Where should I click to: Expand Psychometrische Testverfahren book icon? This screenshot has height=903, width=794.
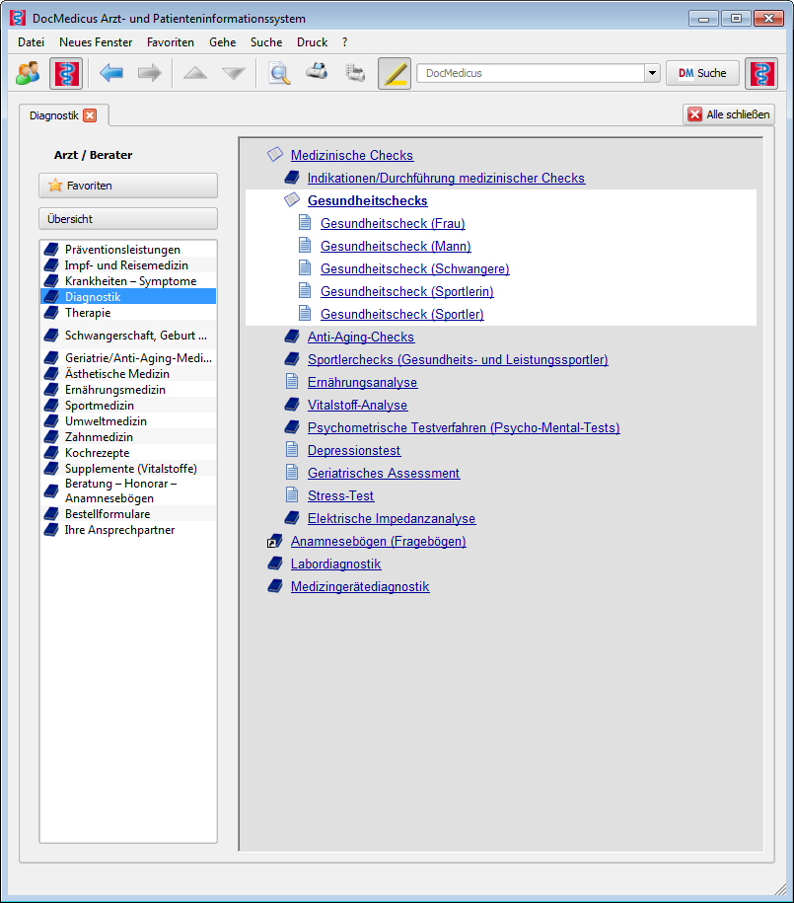pyautogui.click(x=292, y=426)
